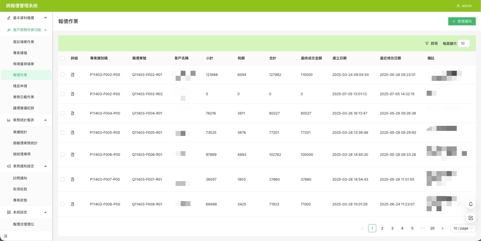Viewport: 481px width, 241px height.
Task: Toggle the select-all checkbox in table header
Action: [63, 58]
